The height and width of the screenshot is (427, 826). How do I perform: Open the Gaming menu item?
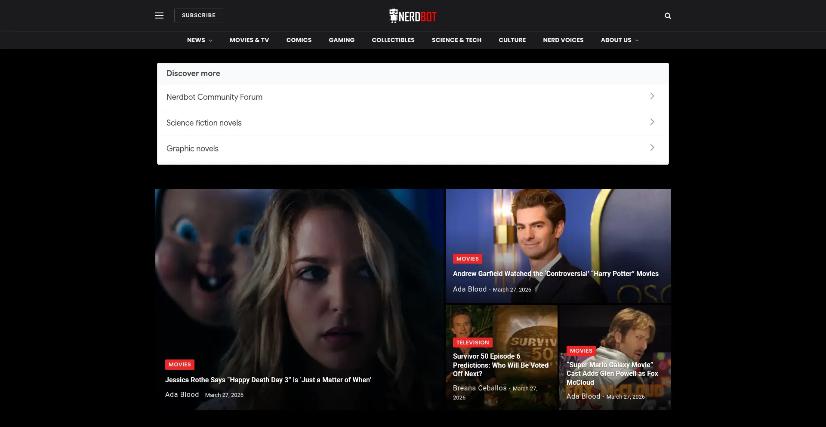(342, 40)
